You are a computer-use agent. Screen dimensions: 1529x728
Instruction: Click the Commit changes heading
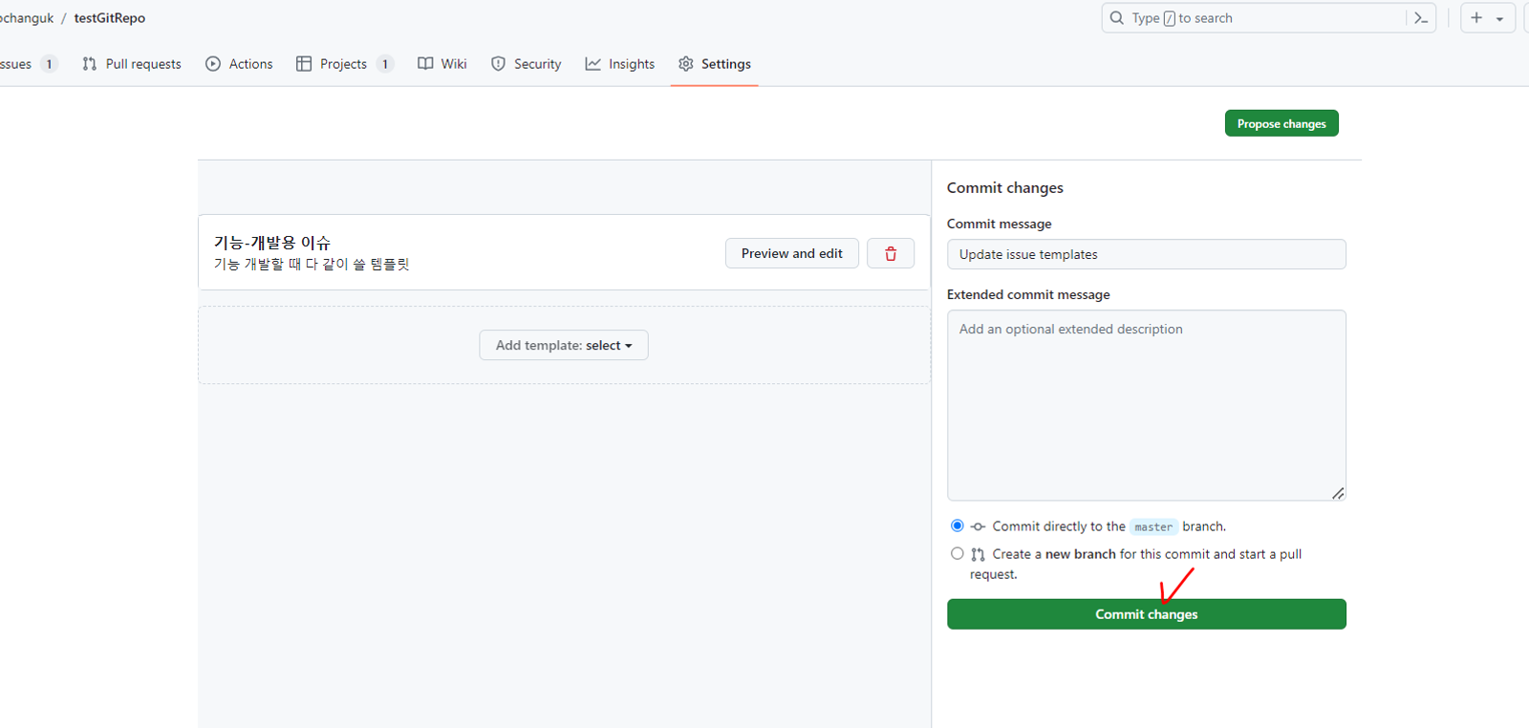click(1005, 188)
